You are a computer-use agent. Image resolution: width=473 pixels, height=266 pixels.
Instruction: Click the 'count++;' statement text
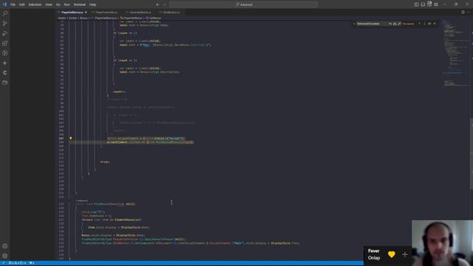pyautogui.click(x=119, y=92)
